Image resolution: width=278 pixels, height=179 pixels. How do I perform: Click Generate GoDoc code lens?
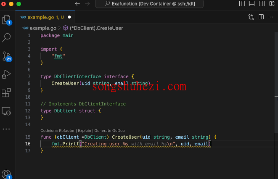point(109,131)
